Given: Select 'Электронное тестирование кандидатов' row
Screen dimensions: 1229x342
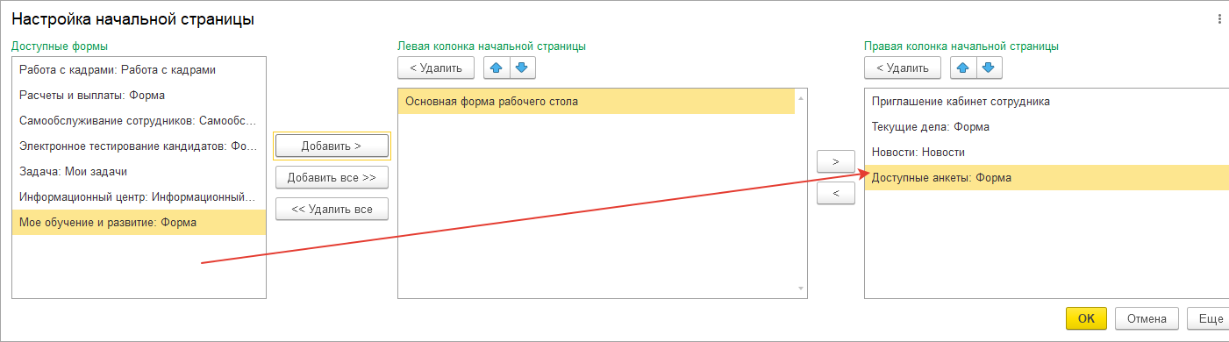Looking at the screenshot, I should (x=139, y=146).
